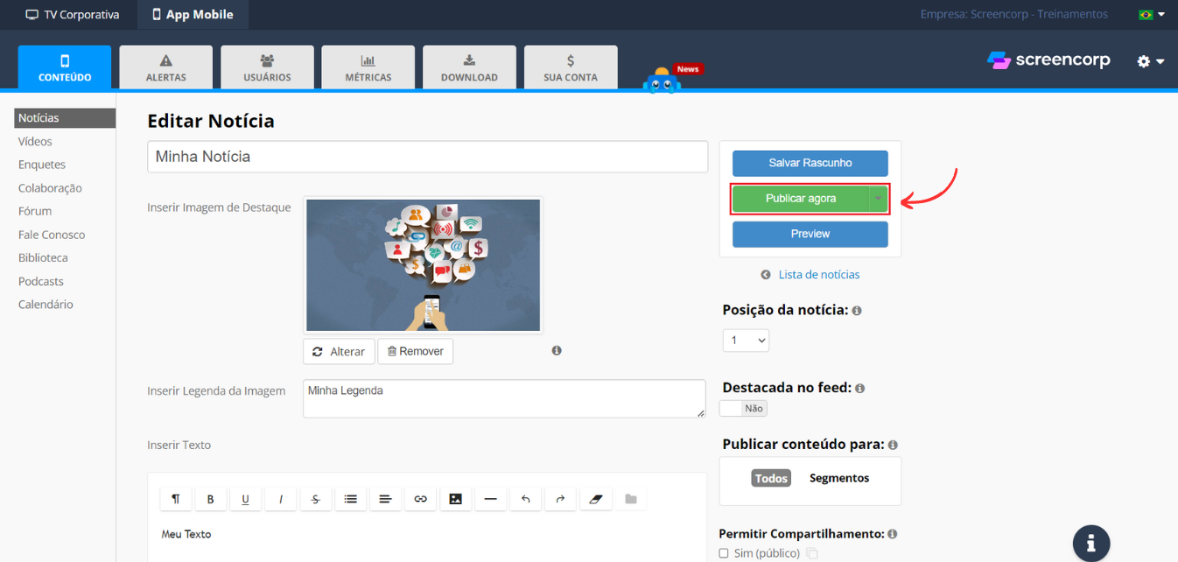
Task: Go to Lista de notícias link
Action: click(x=818, y=275)
